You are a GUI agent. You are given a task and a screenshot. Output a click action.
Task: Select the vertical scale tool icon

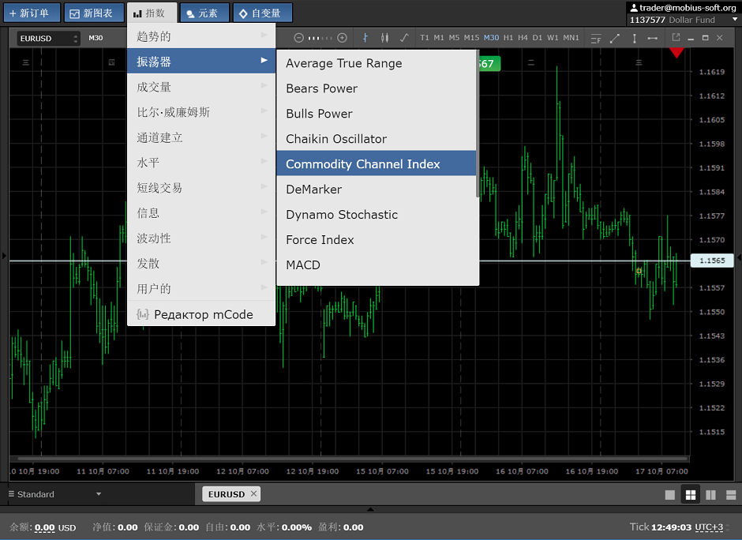tap(634, 39)
